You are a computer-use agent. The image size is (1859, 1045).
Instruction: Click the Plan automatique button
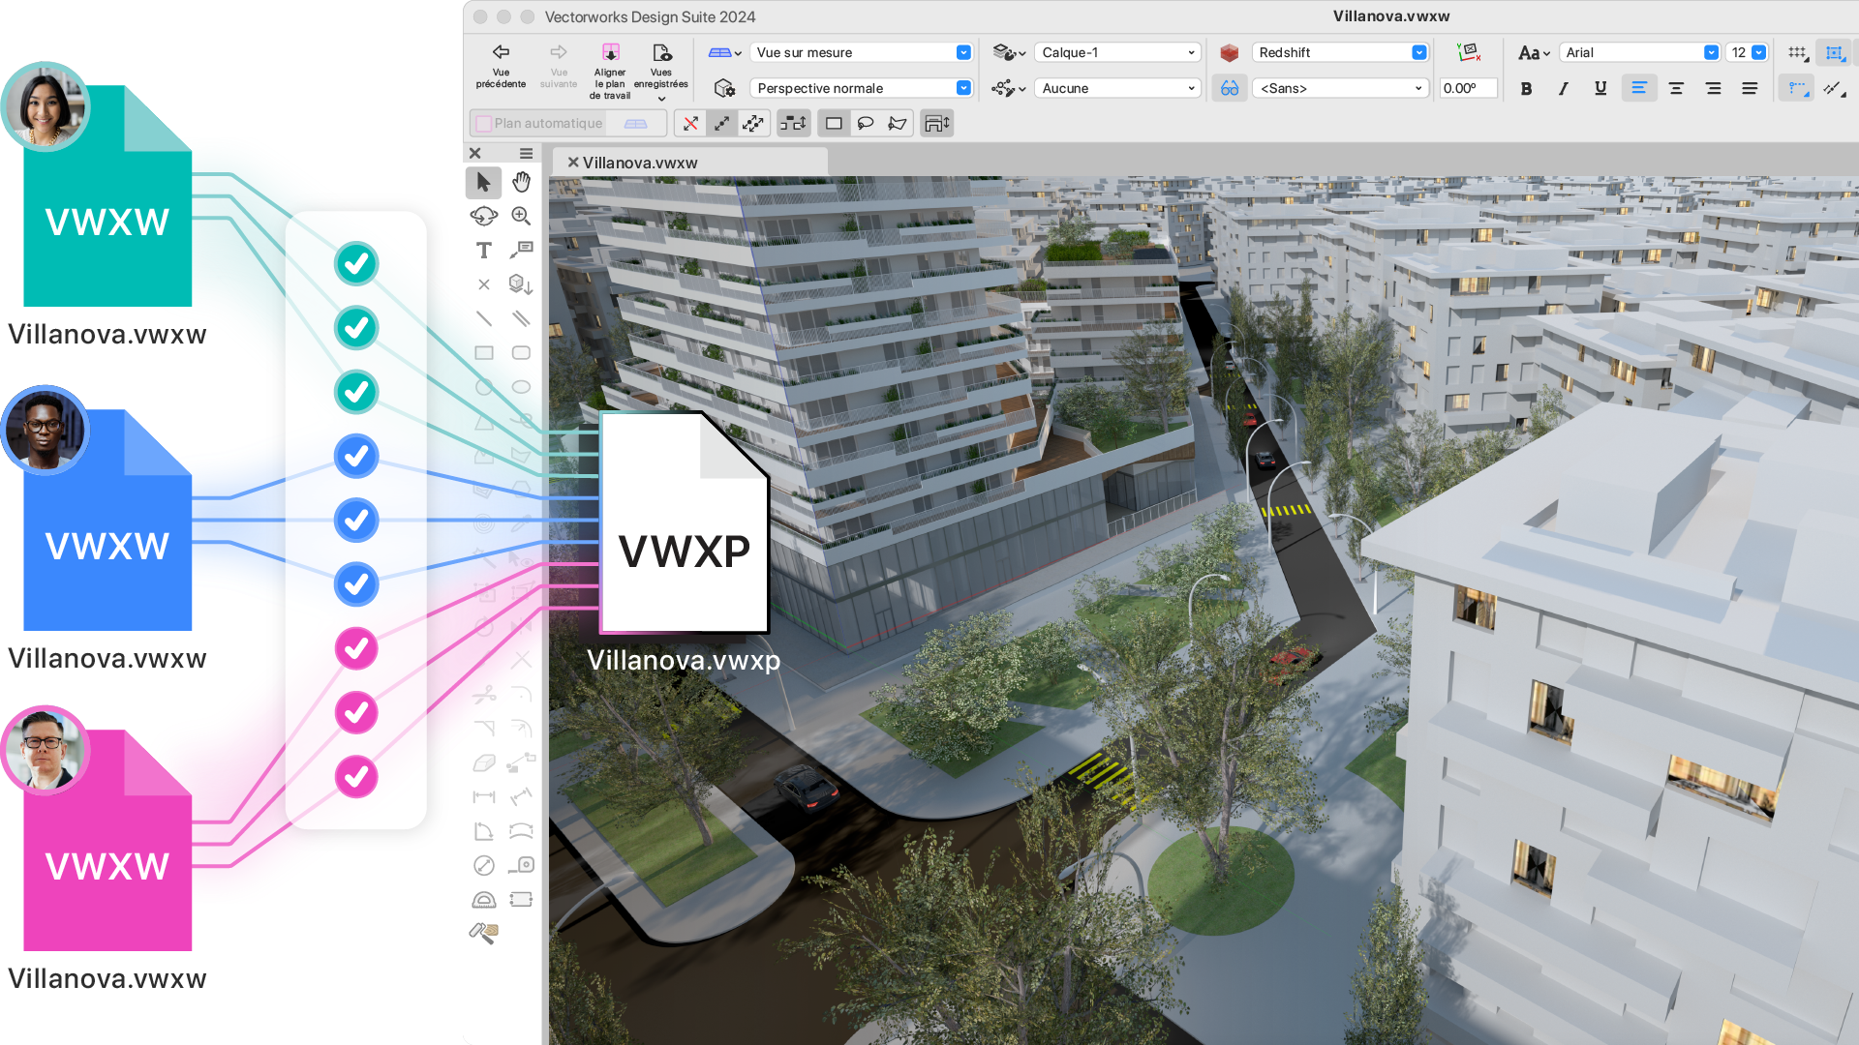tap(548, 123)
